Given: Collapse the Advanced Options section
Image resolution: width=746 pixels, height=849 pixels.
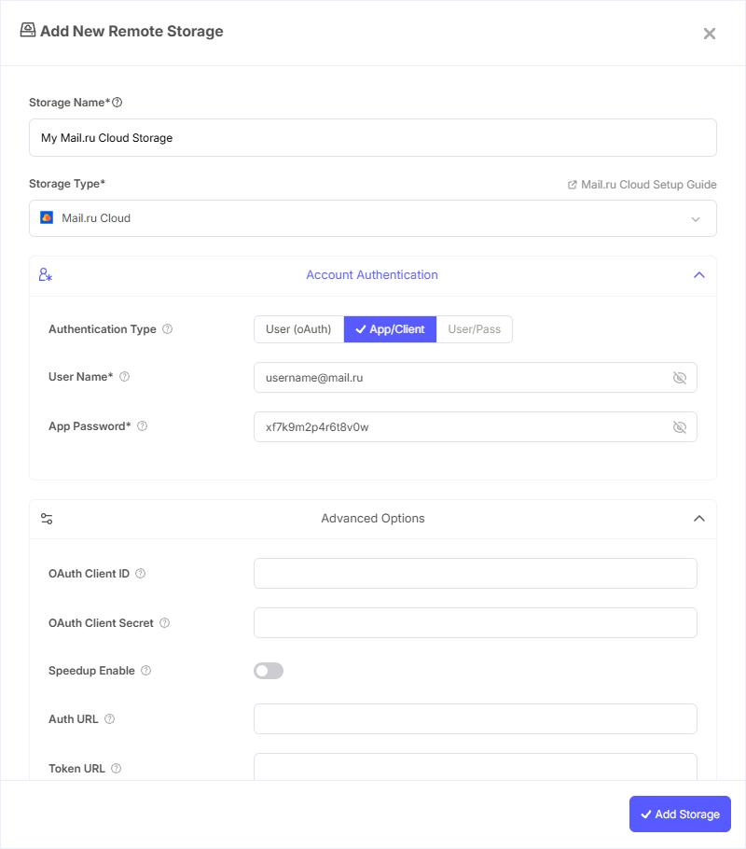Looking at the screenshot, I should click(699, 518).
